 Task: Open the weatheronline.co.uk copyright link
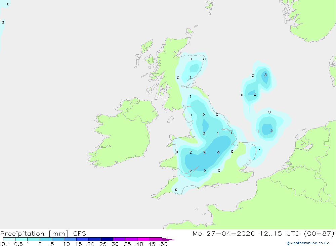(x=307, y=243)
